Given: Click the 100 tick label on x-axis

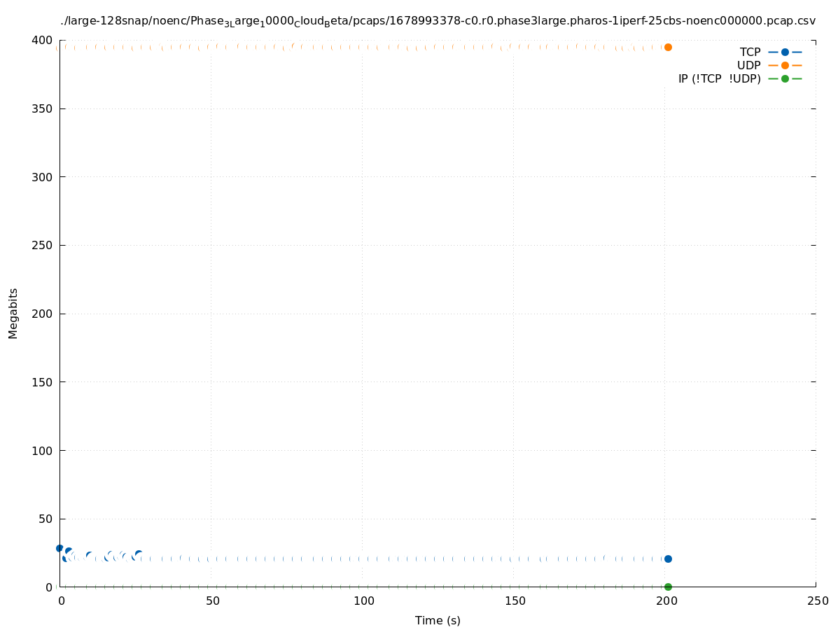Looking at the screenshot, I should click(363, 601).
